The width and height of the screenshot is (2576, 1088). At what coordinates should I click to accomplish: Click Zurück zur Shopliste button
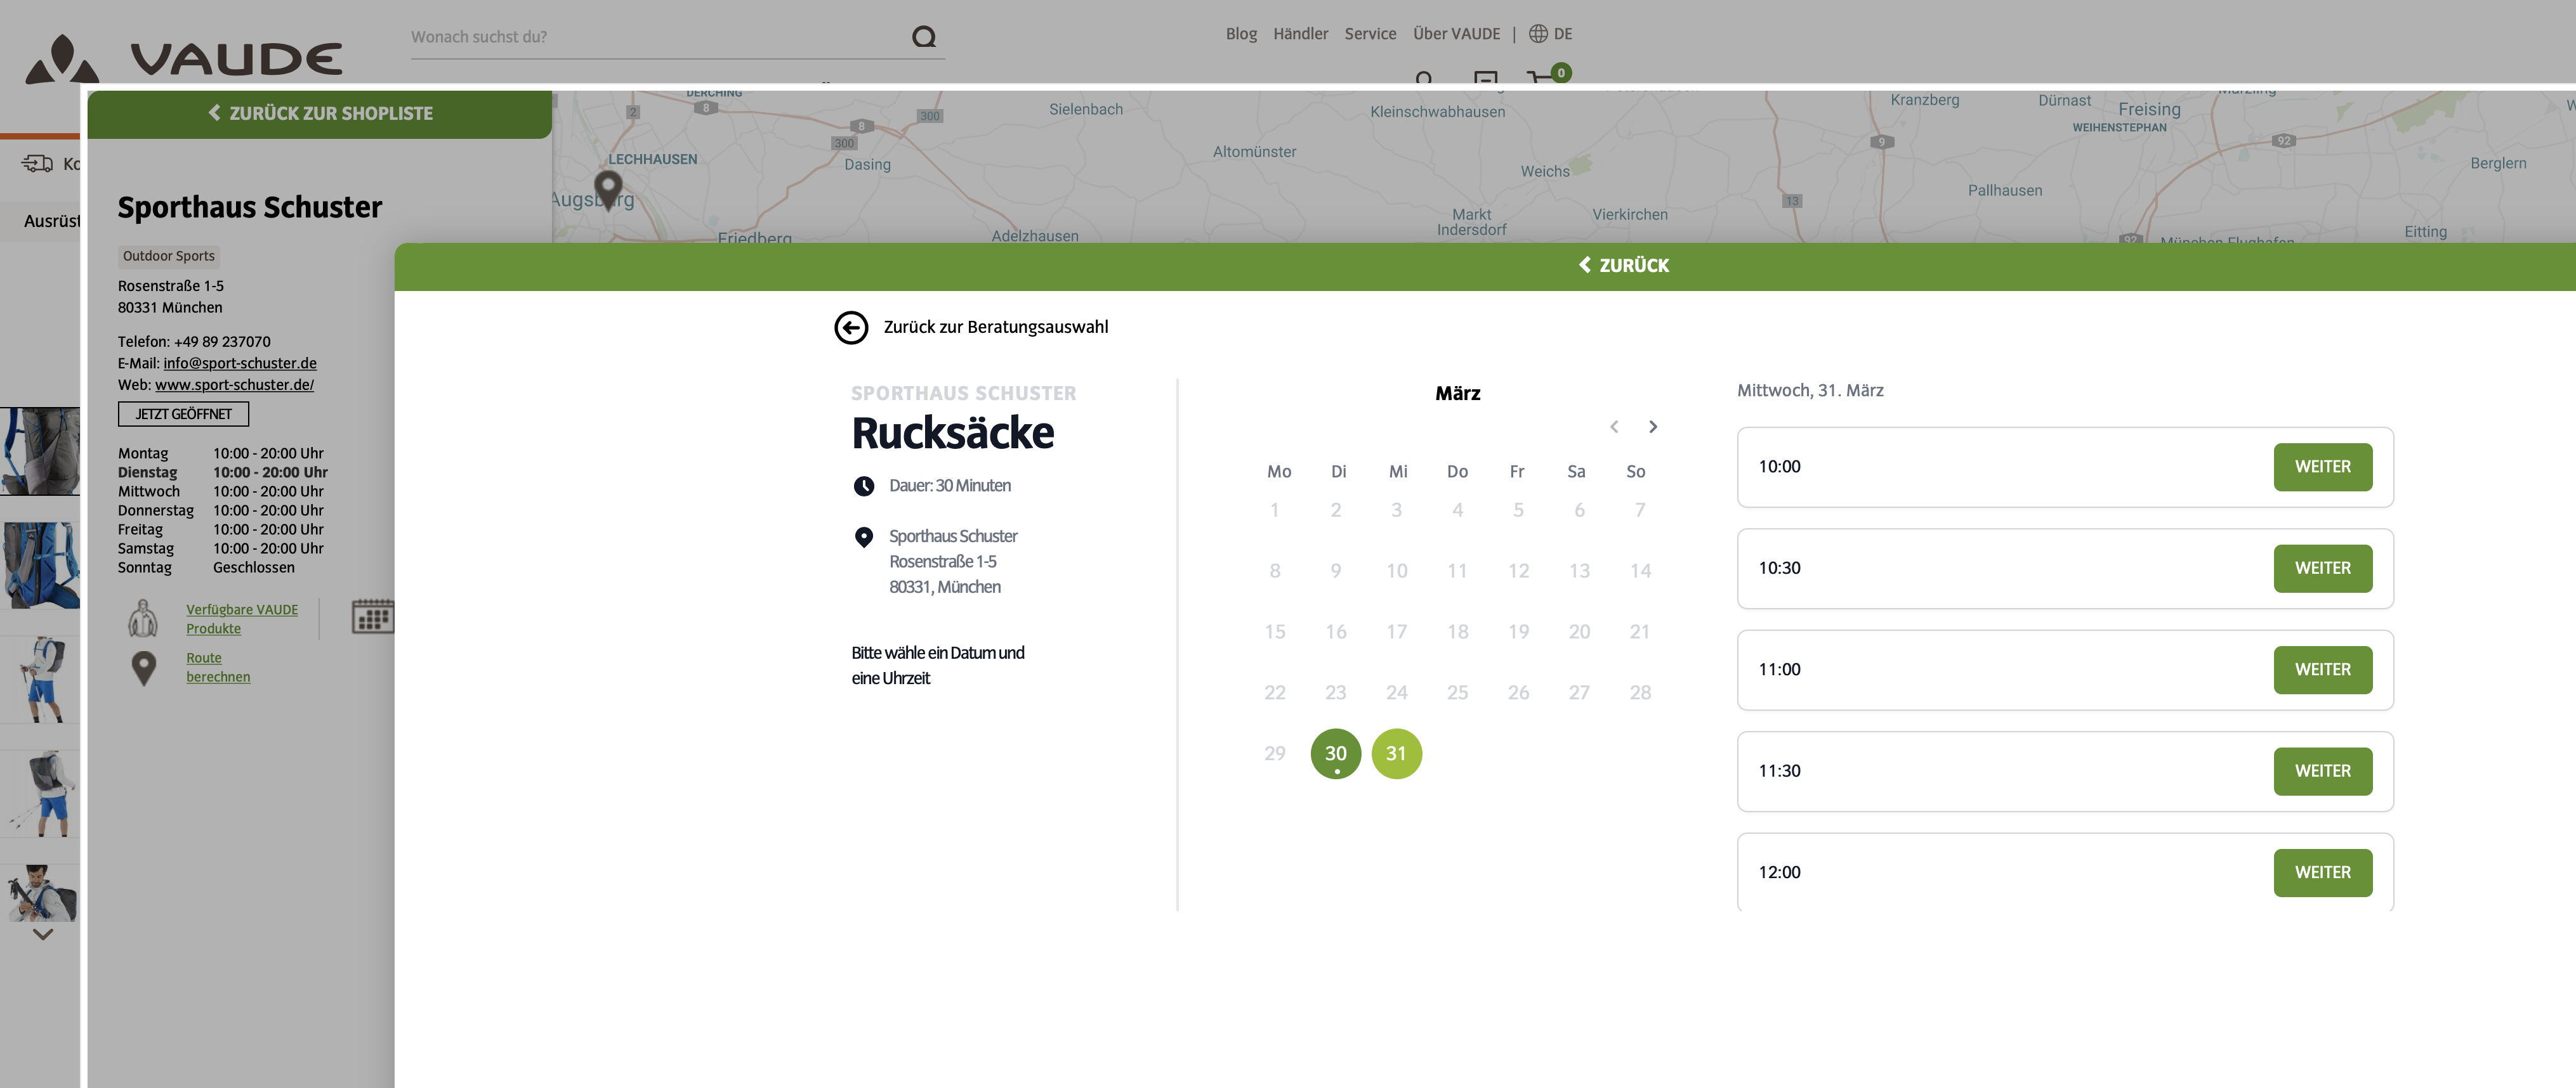pos(320,114)
